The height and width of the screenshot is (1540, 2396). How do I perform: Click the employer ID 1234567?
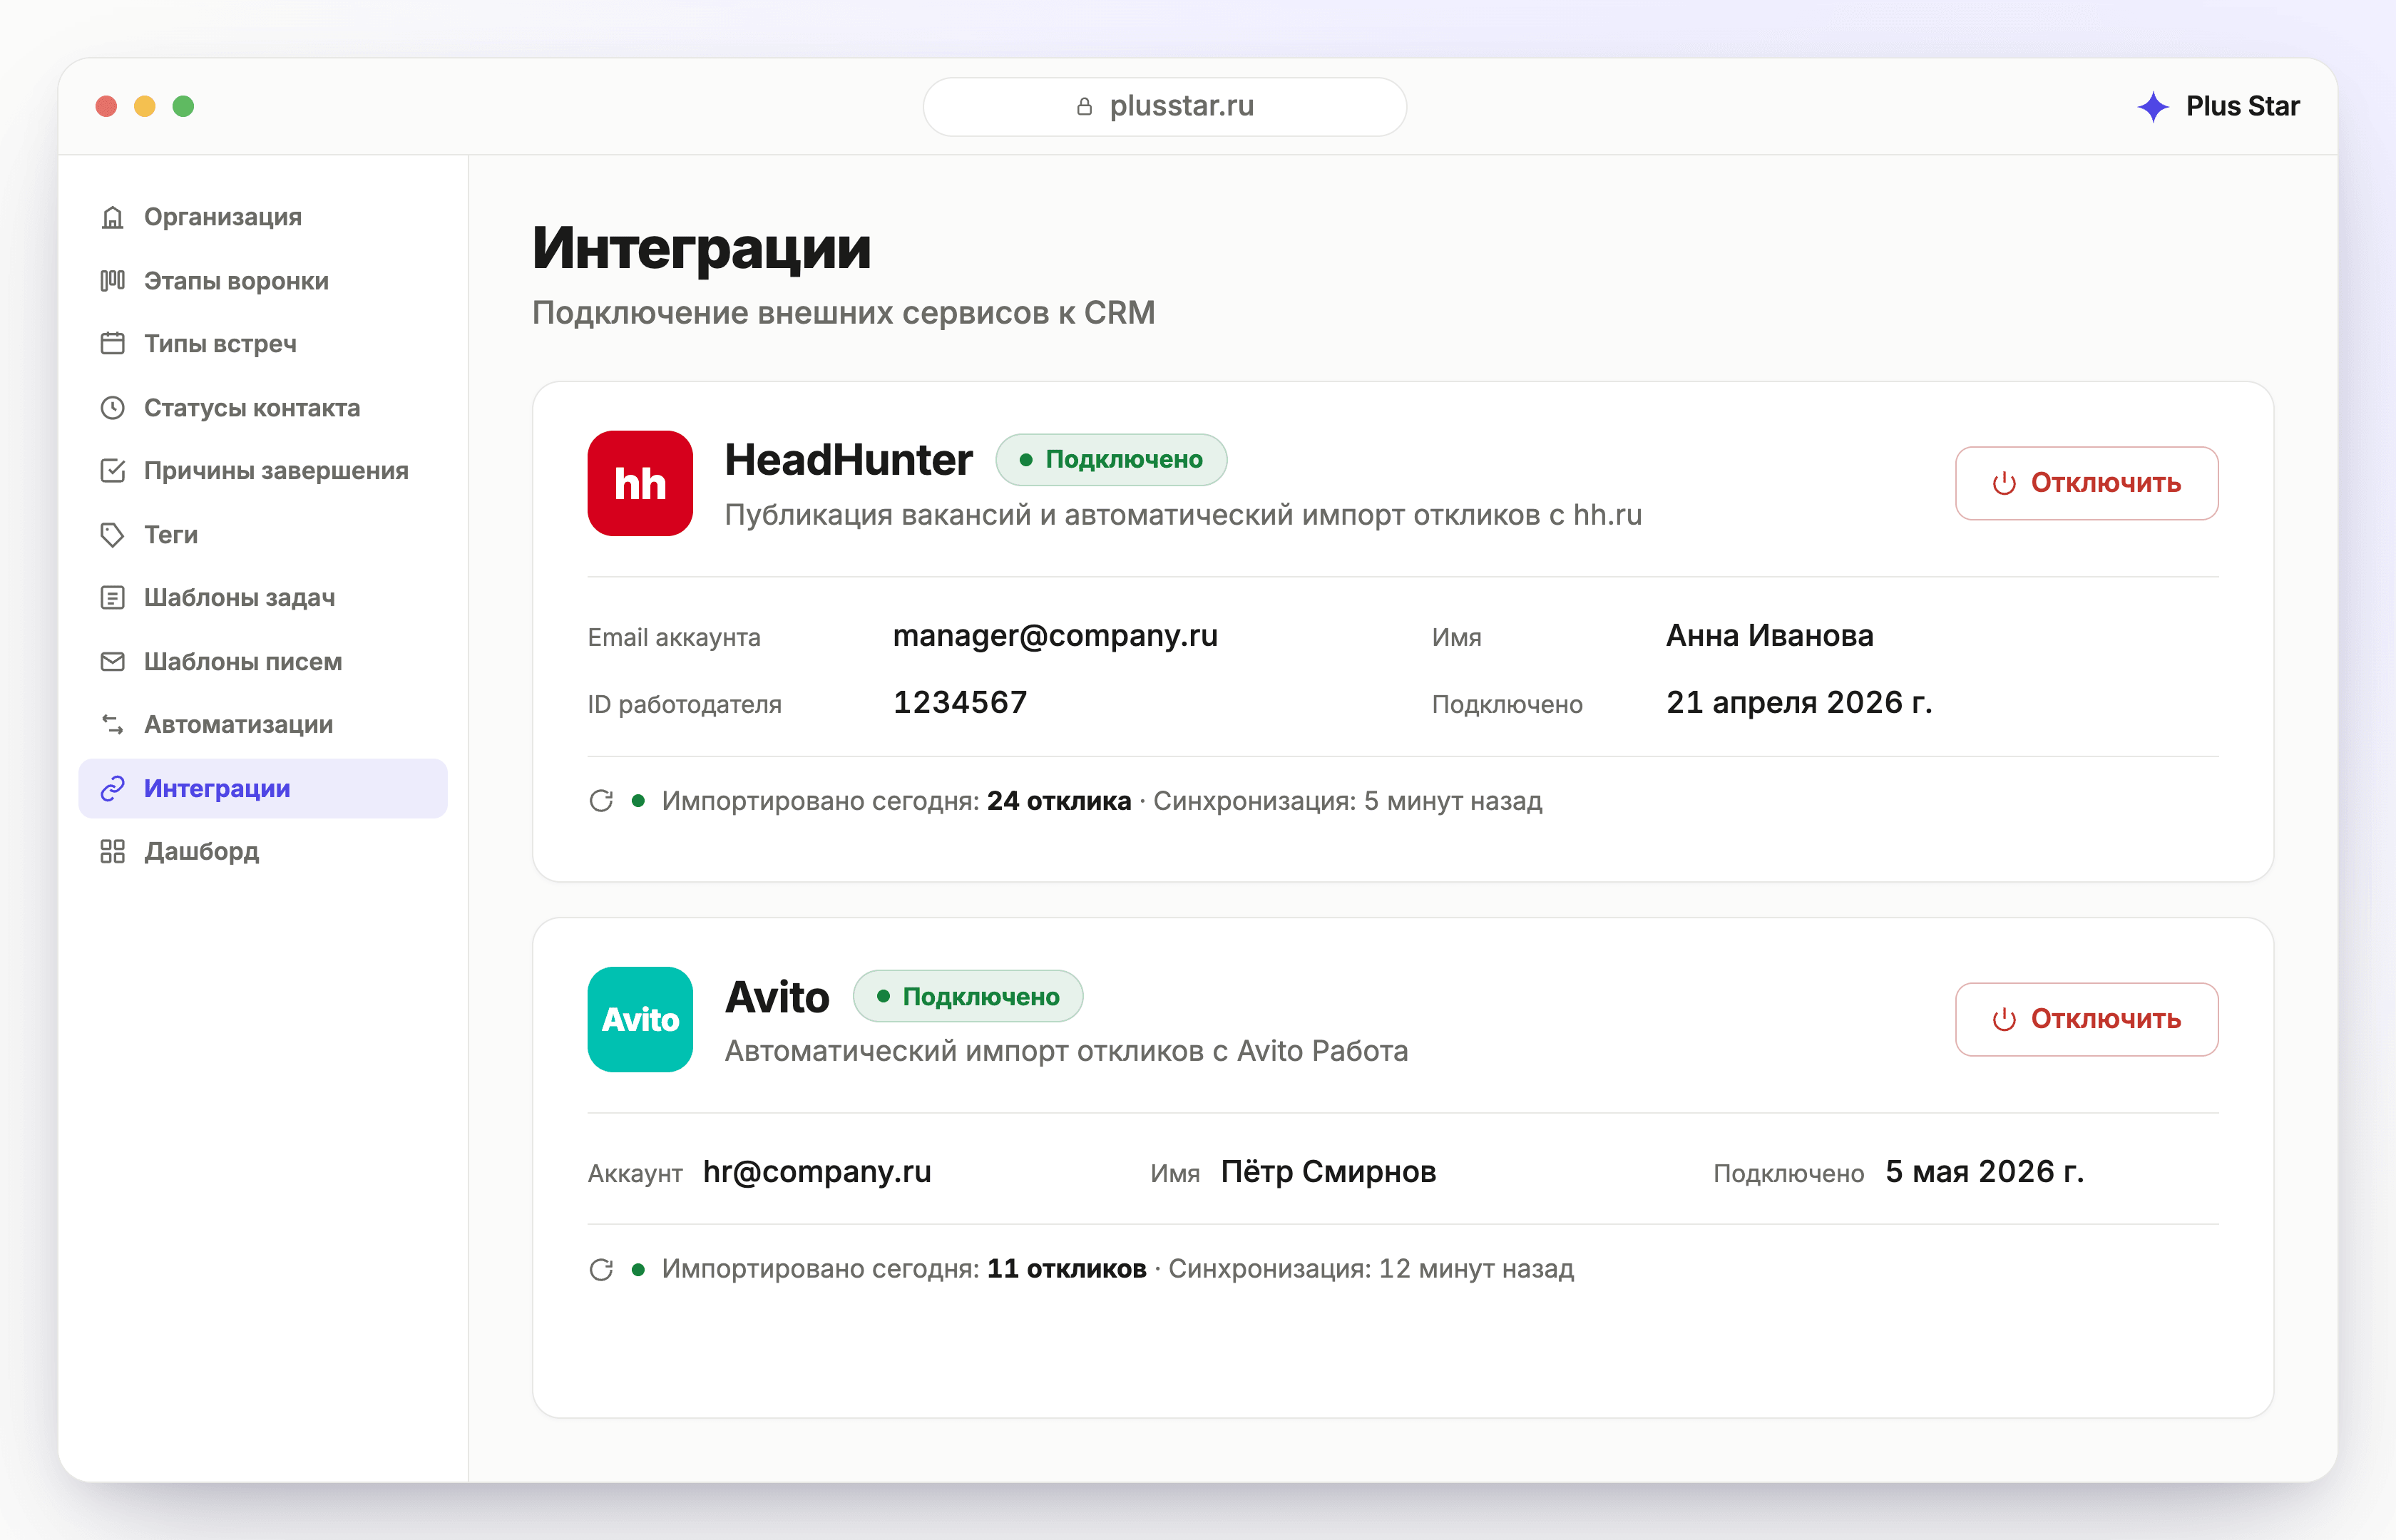click(960, 703)
